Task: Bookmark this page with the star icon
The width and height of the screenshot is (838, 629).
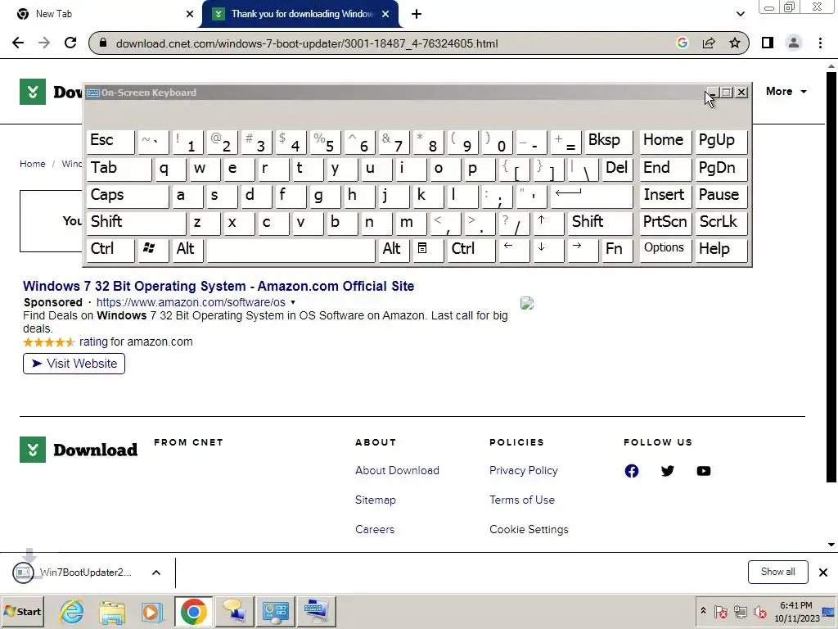Action: point(735,43)
